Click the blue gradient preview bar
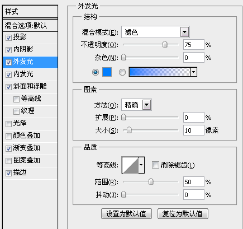This screenshot has width=243, height=229. (160, 72)
